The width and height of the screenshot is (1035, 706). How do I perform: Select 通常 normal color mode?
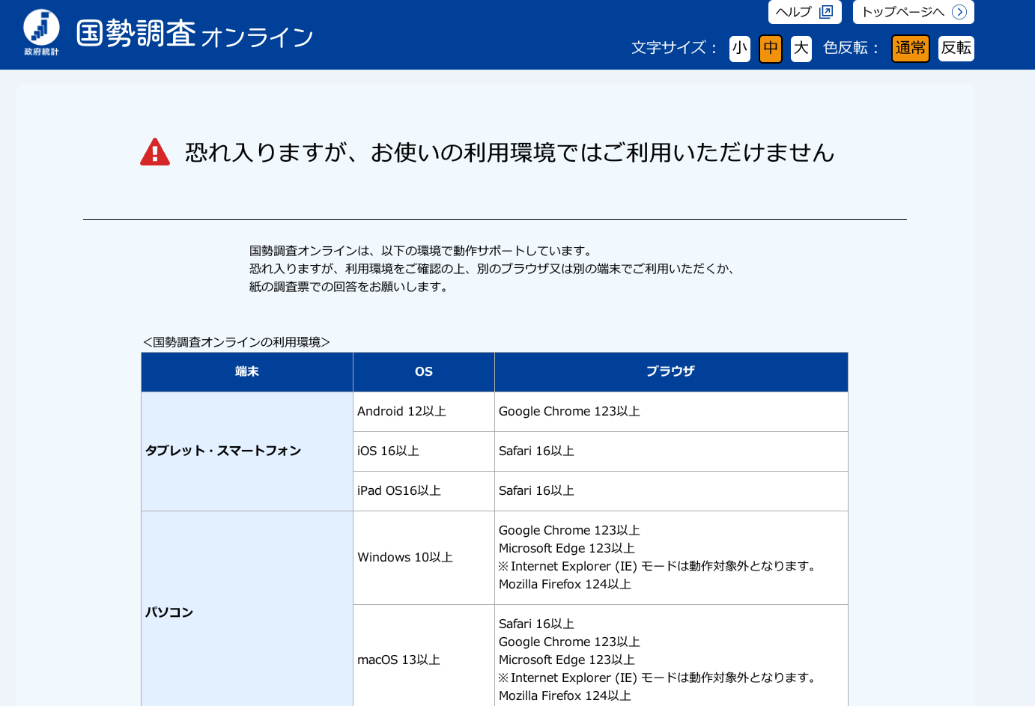910,49
